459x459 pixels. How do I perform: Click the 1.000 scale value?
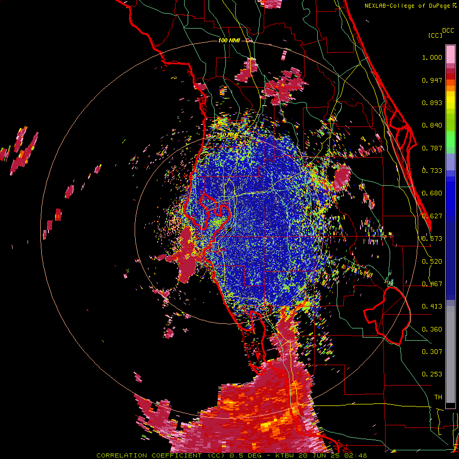[432, 57]
